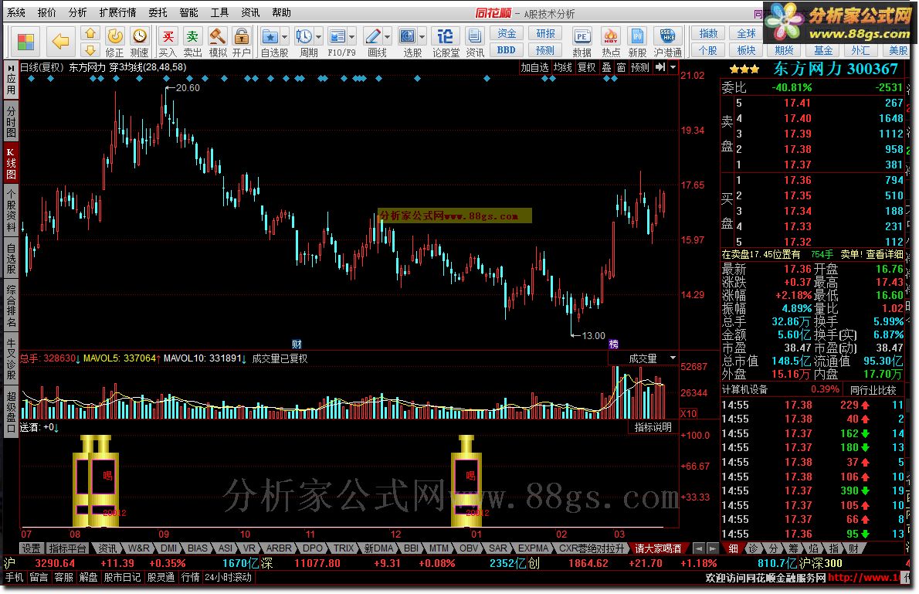919x594 pixels.
Task: Click the 财 marker on the chart
Action: click(x=297, y=345)
